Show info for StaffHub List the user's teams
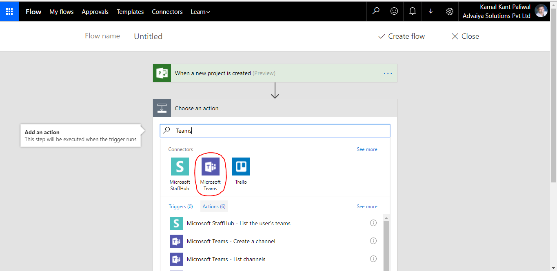Image resolution: width=557 pixels, height=271 pixels. pyautogui.click(x=373, y=223)
